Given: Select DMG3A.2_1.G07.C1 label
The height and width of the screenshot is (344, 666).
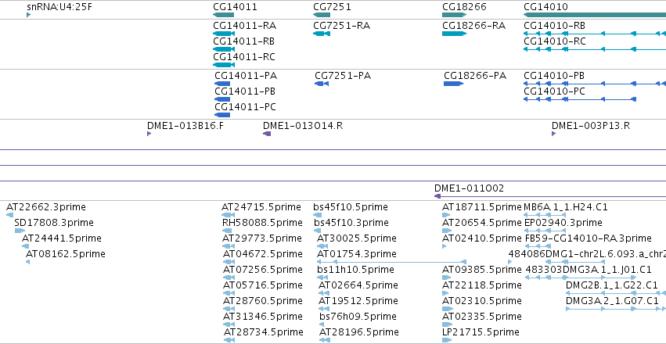Looking at the screenshot, I should 612,301.
